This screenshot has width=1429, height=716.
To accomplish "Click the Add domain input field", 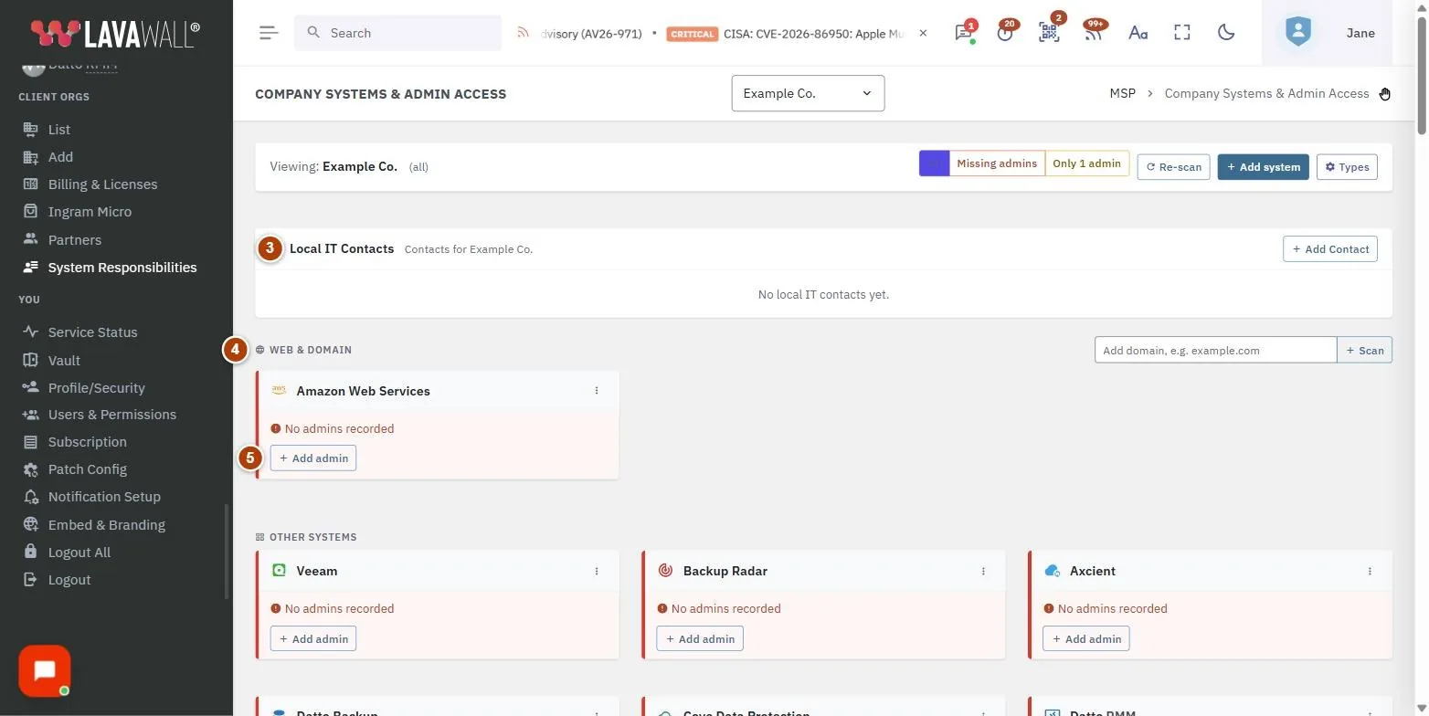I will (x=1215, y=350).
